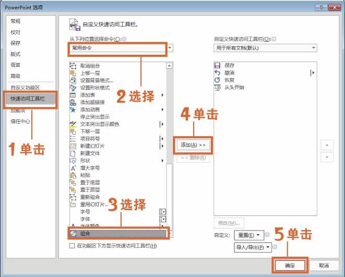Select the 快速访问工具栏 category

tap(31, 99)
